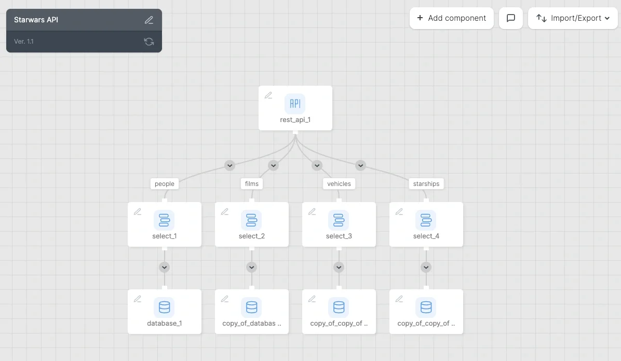Edit the select_1 component
The height and width of the screenshot is (361, 621).
[138, 212]
